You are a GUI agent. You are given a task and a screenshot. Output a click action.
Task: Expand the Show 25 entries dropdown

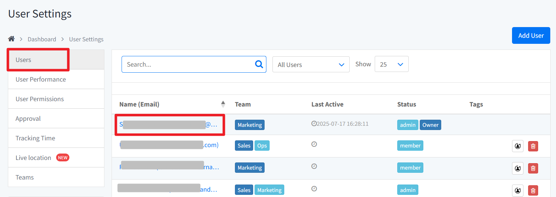tap(391, 64)
